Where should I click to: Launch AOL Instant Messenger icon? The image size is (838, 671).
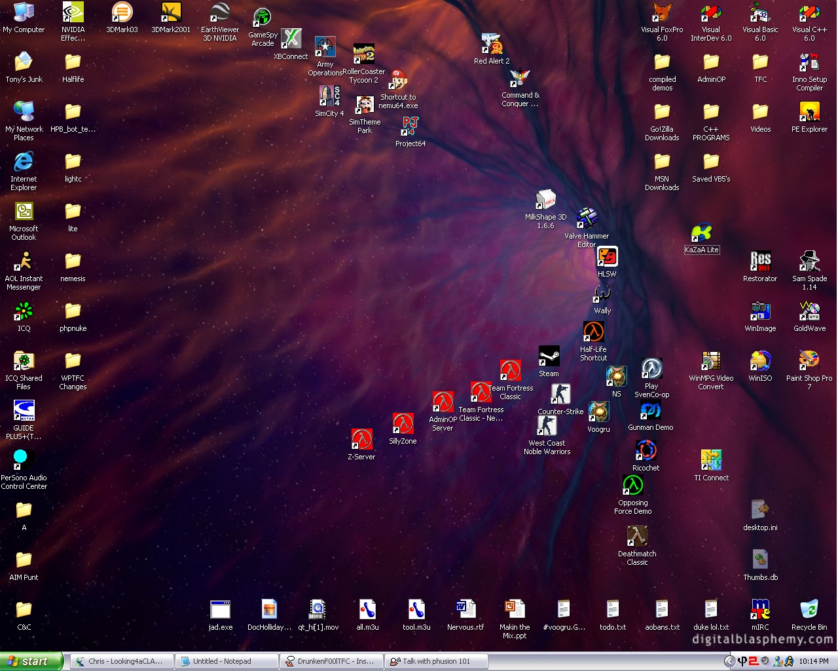click(24, 271)
